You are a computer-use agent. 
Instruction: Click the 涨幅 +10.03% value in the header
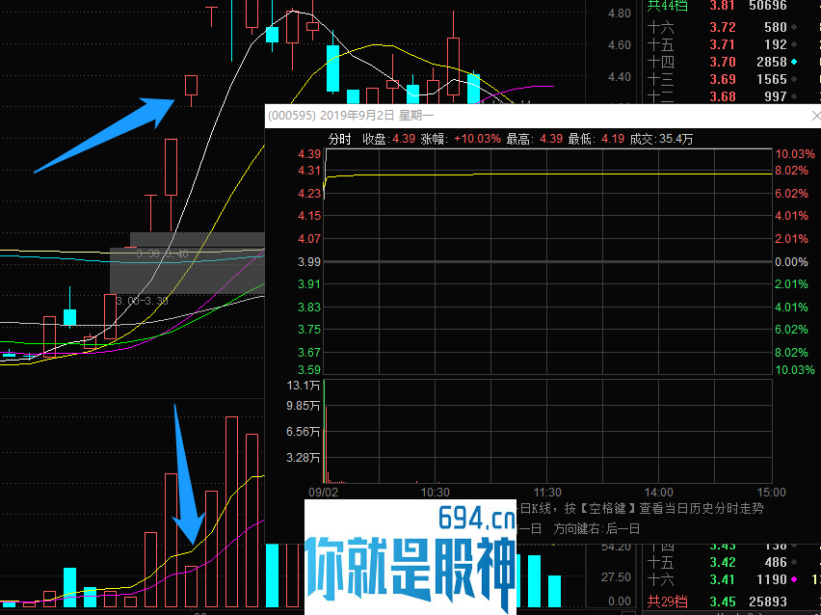click(477, 140)
